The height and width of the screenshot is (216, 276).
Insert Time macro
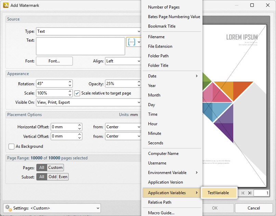[x=172, y=114]
